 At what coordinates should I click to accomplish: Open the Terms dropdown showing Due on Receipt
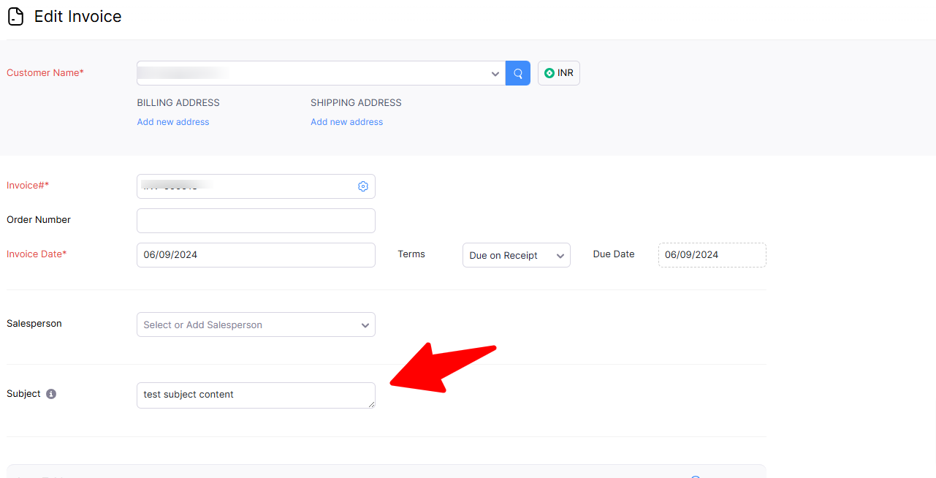[x=517, y=255]
